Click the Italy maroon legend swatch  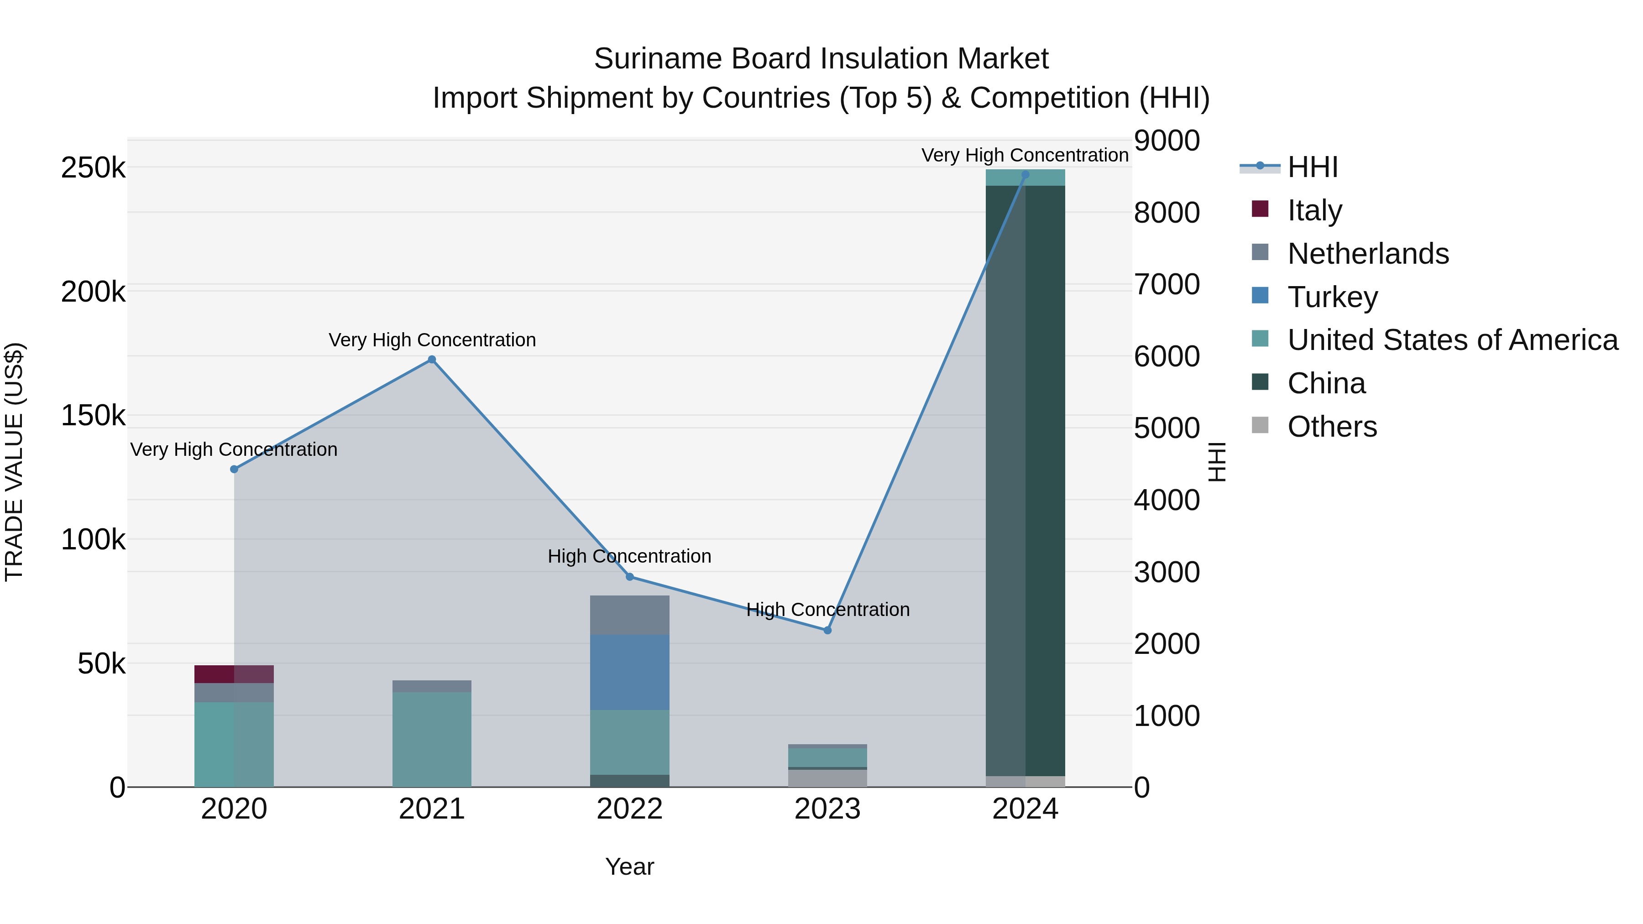[x=1260, y=209]
